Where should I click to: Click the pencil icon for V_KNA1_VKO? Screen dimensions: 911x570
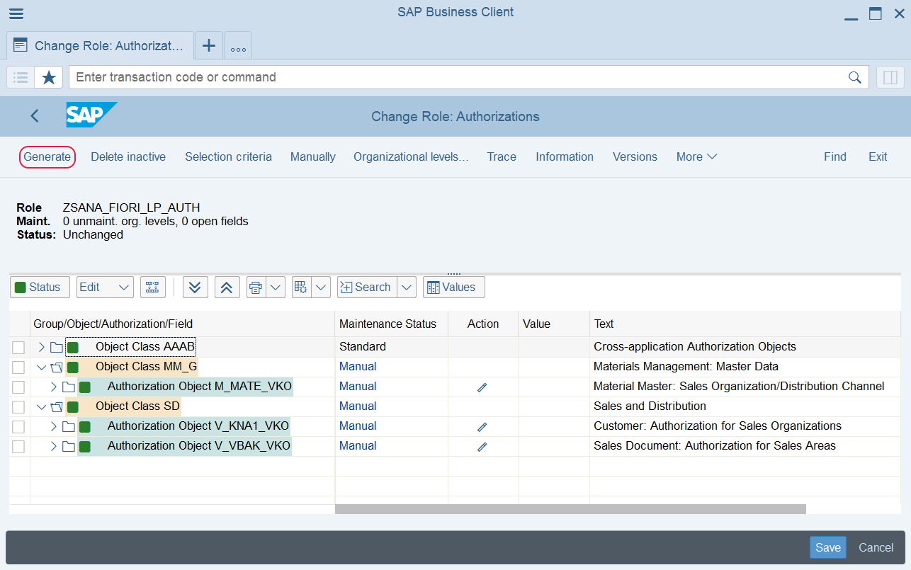[482, 427]
